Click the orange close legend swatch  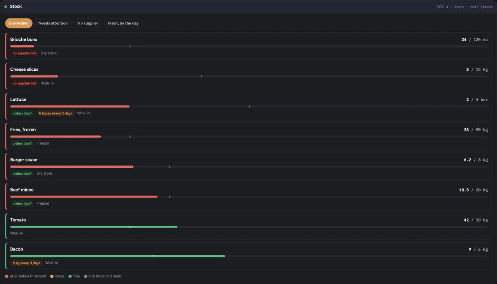[52, 276]
